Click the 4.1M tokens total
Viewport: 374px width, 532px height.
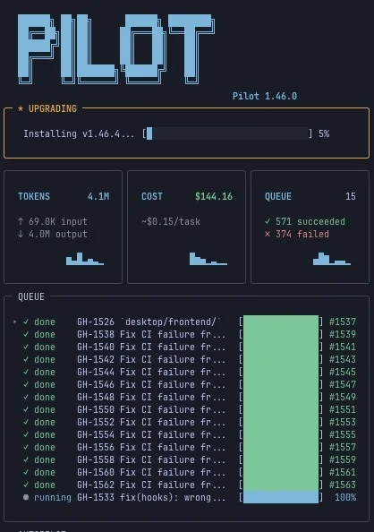pos(98,196)
